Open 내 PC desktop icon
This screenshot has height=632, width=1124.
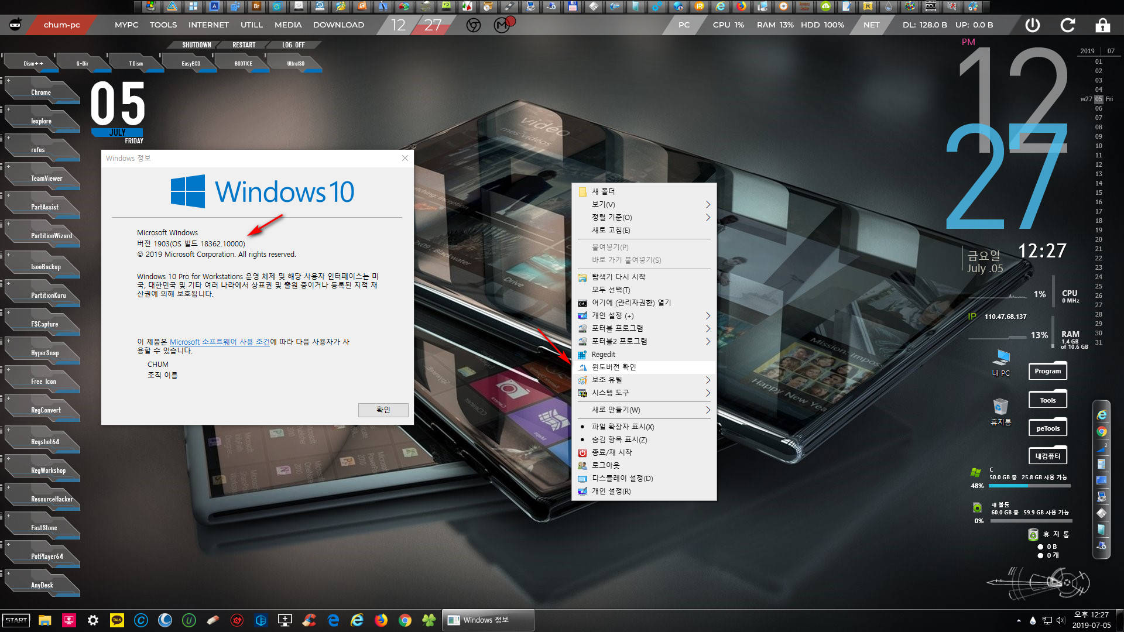pos(1001,363)
